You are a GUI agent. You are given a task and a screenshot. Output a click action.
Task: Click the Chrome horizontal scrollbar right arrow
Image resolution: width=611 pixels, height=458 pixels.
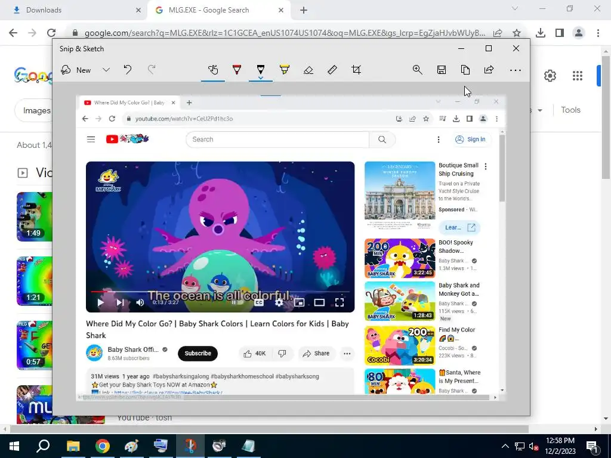point(596,429)
